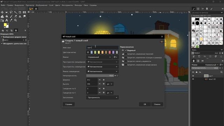224x126 pixels.
Task: Click the Help button in new layer dialog
Action: [x=69, y=104]
